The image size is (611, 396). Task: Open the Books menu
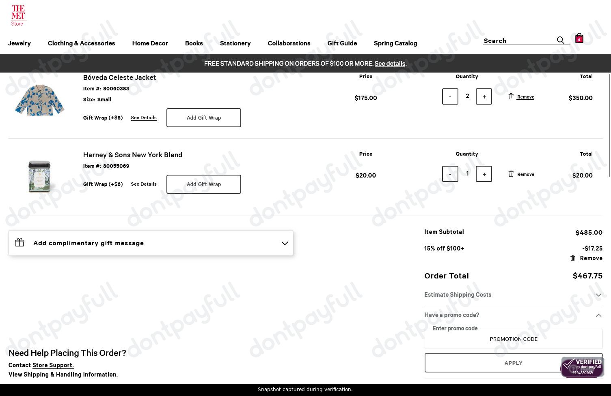tap(194, 43)
